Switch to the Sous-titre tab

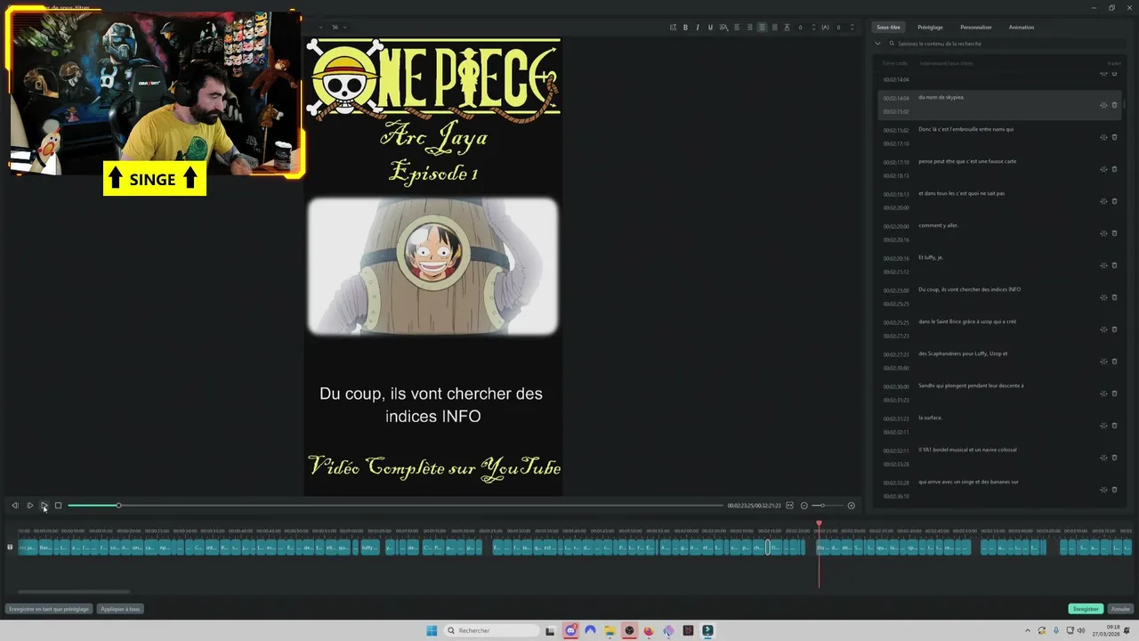click(888, 28)
